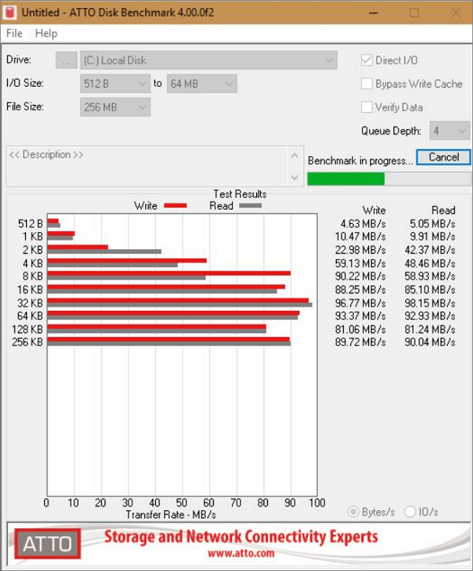The image size is (473, 571).
Task: Open the Drive selection dropdown
Action: (207, 60)
